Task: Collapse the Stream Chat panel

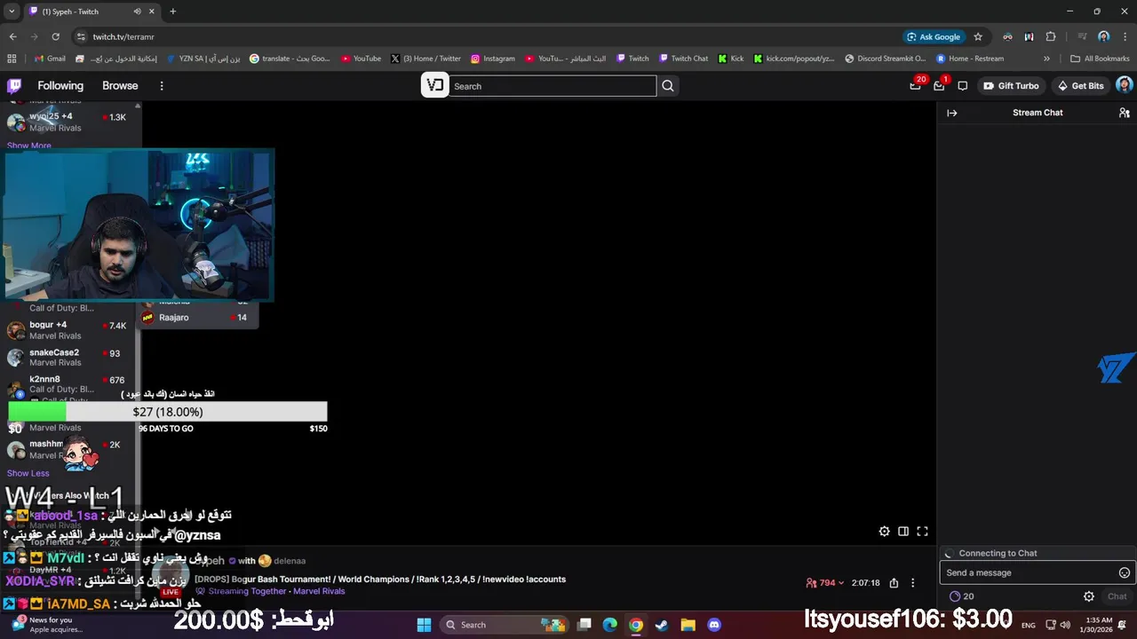Action: 952,113
